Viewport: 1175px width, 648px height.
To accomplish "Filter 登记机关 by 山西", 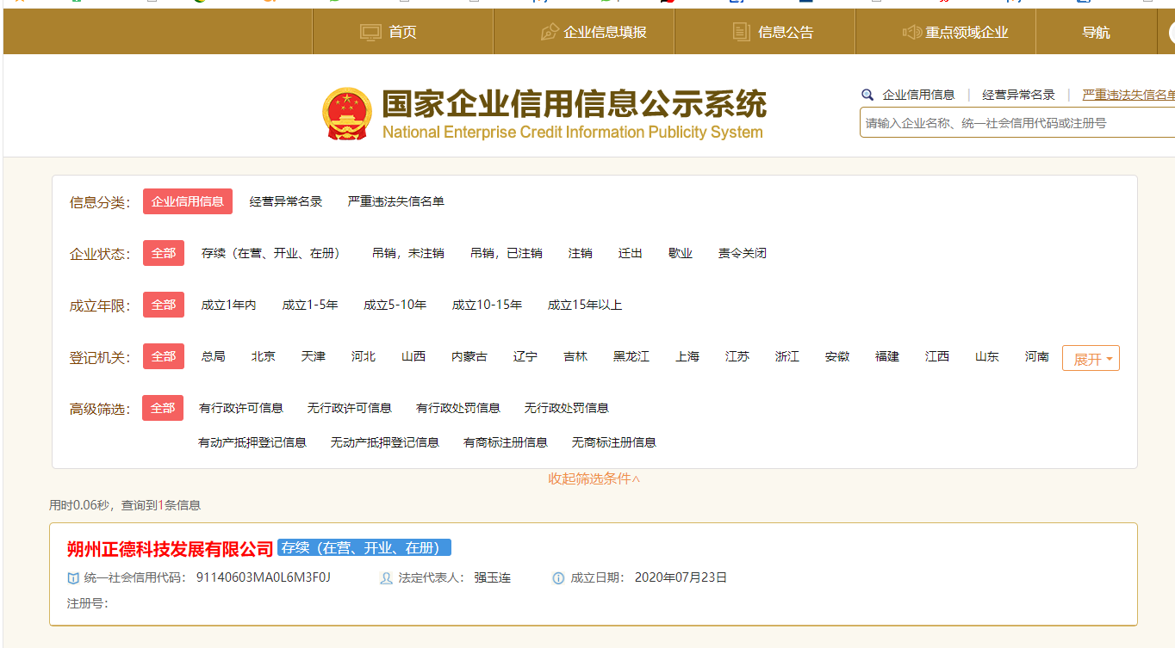I will pos(413,356).
